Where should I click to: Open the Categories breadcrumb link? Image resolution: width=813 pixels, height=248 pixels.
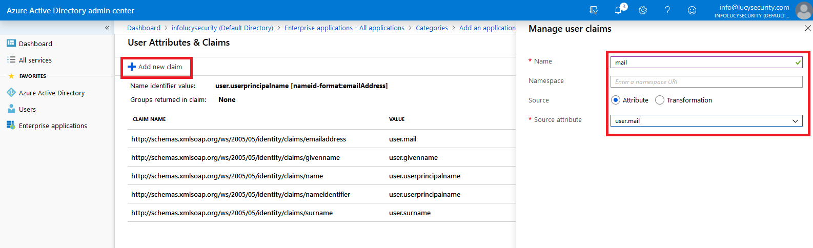point(432,28)
